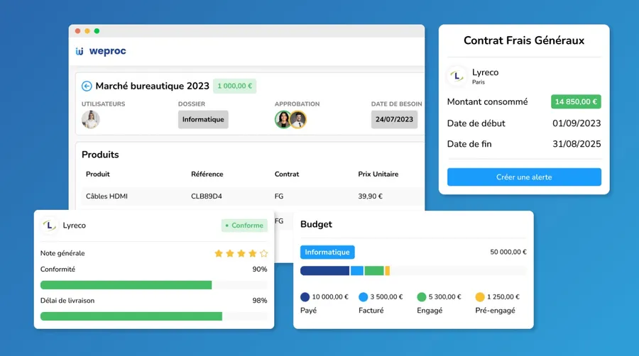
Task: Click the Créer une alerte button
Action: [x=524, y=177]
